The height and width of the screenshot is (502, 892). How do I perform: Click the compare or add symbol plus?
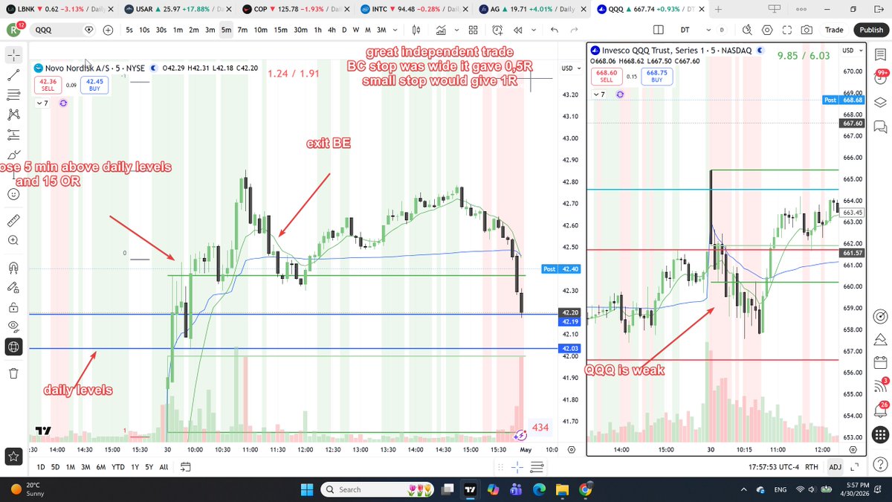tap(108, 30)
